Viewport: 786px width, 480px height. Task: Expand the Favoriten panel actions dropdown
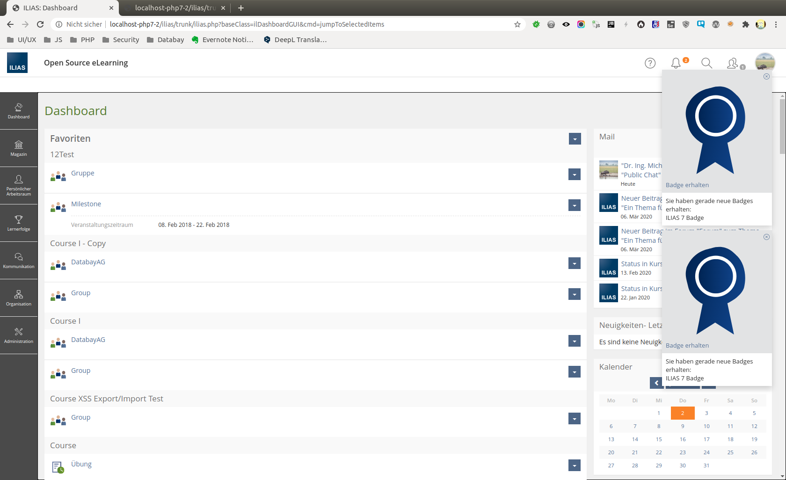(575, 139)
